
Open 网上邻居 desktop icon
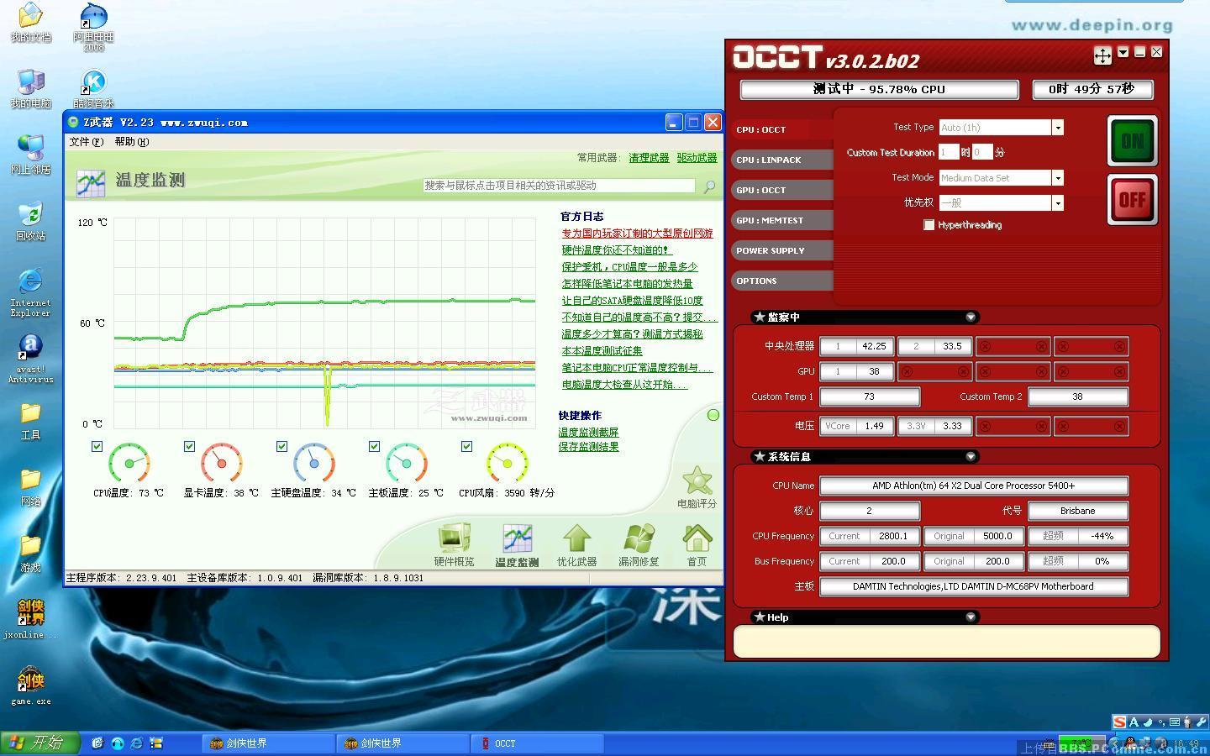(30, 155)
